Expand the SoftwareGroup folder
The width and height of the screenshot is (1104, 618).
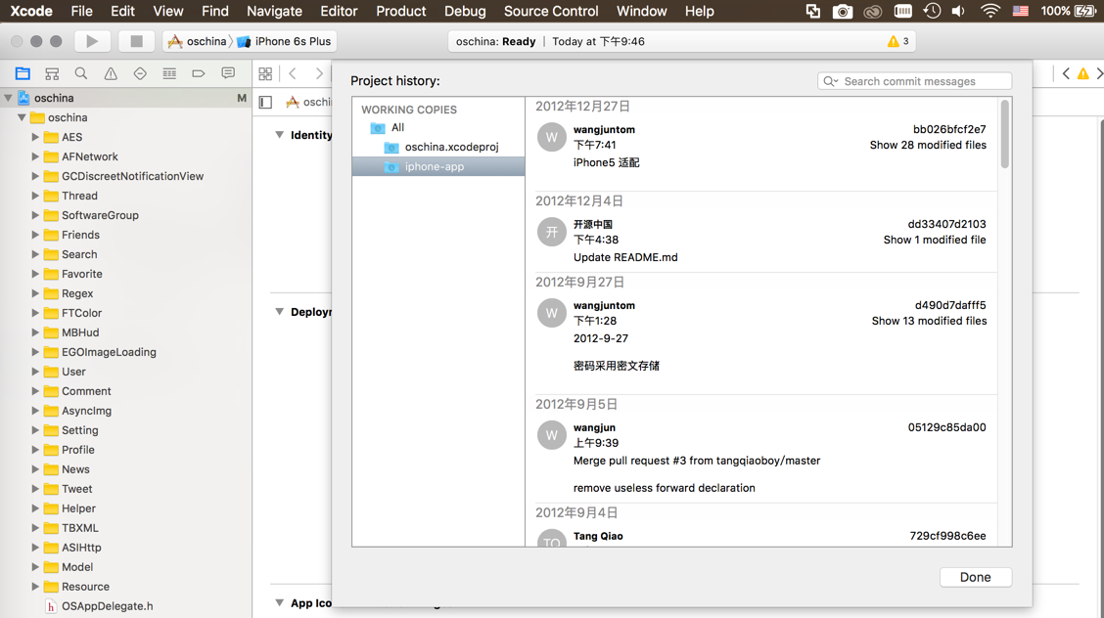34,215
